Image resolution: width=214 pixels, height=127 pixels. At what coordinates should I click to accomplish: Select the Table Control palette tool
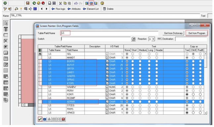(6, 82)
